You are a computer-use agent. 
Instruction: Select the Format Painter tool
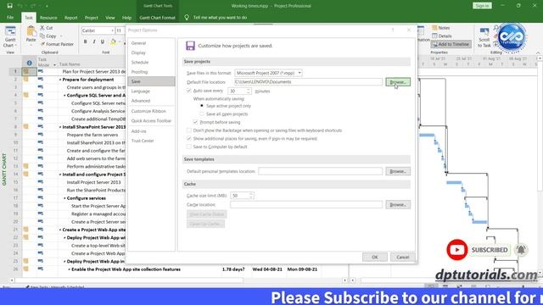coord(57,44)
